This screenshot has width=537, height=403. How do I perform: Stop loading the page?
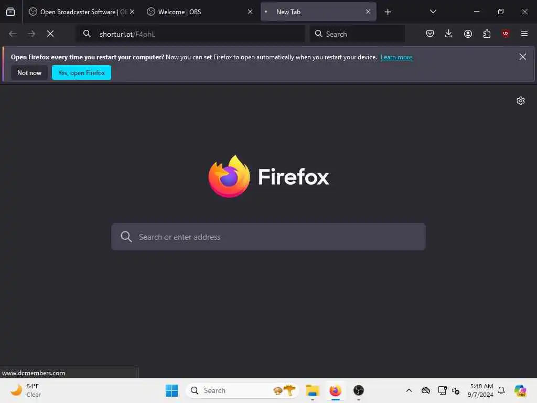coord(50,34)
